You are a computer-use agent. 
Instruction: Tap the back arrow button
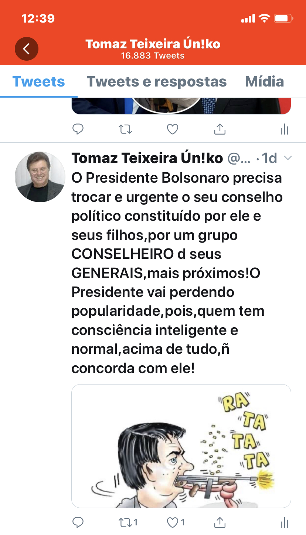pyautogui.click(x=27, y=49)
